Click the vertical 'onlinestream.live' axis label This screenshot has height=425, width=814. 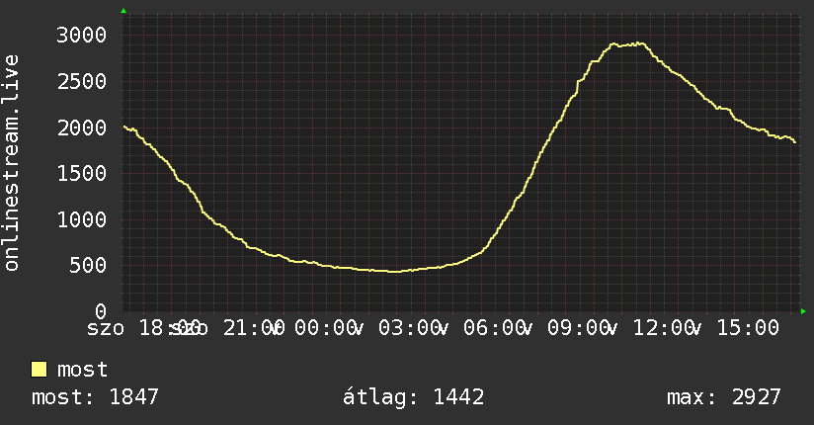point(11,163)
